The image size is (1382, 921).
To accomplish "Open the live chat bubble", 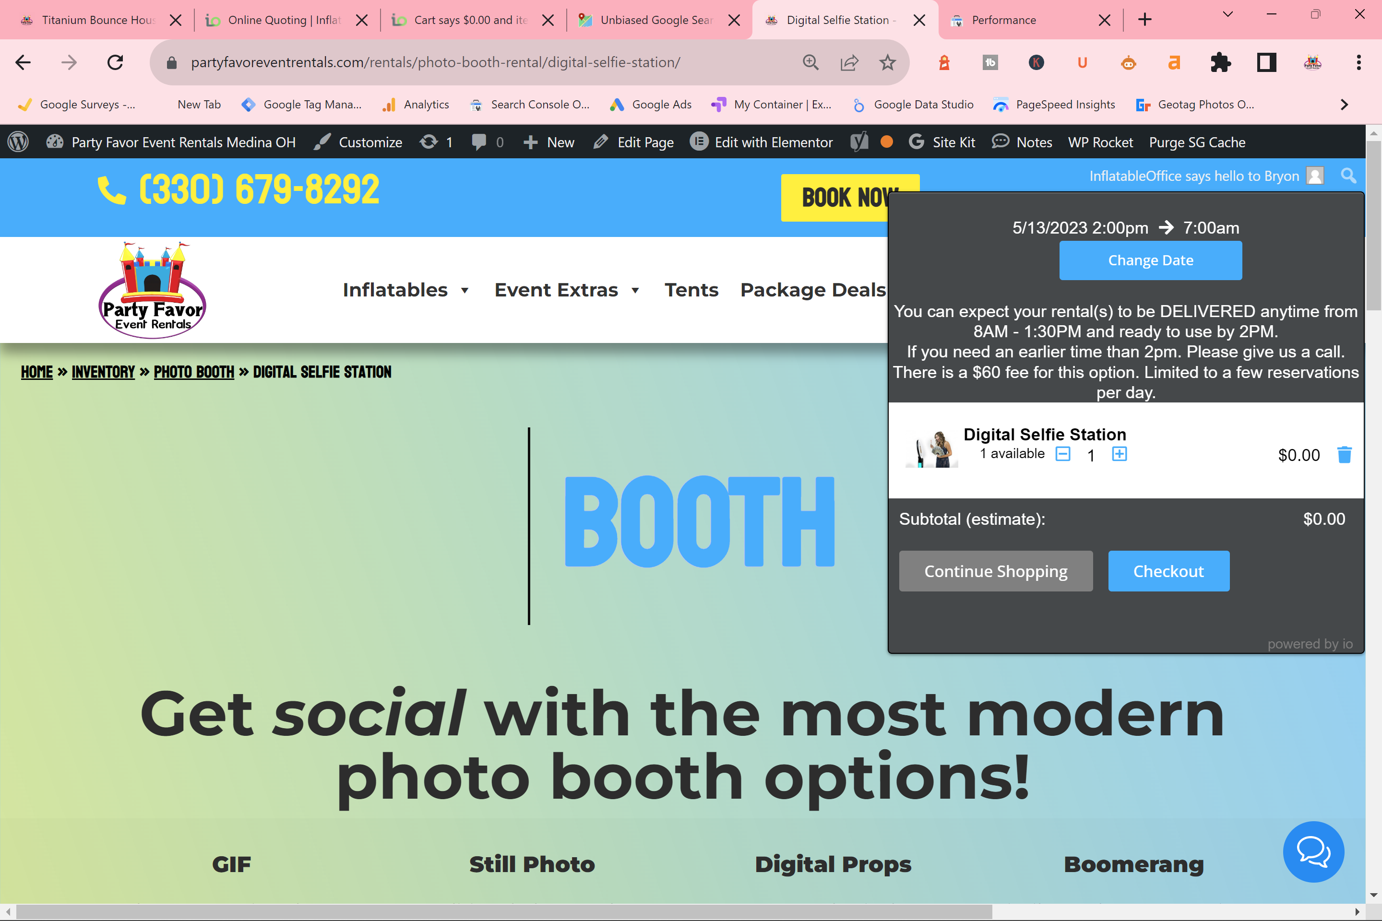I will coord(1313,852).
